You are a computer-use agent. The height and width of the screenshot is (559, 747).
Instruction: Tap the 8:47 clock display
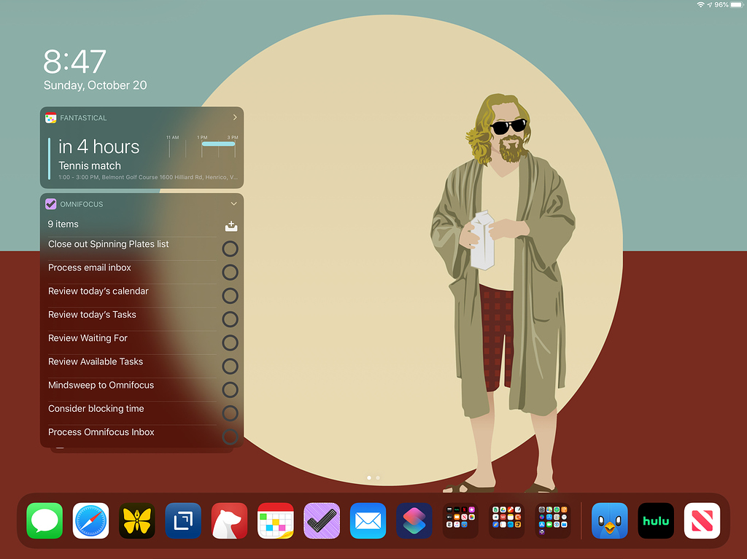coord(75,61)
